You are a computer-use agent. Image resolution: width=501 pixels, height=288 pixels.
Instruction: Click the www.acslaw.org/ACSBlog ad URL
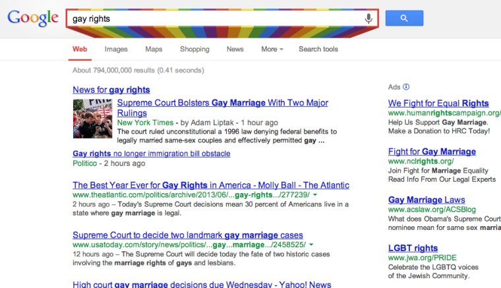point(432,210)
